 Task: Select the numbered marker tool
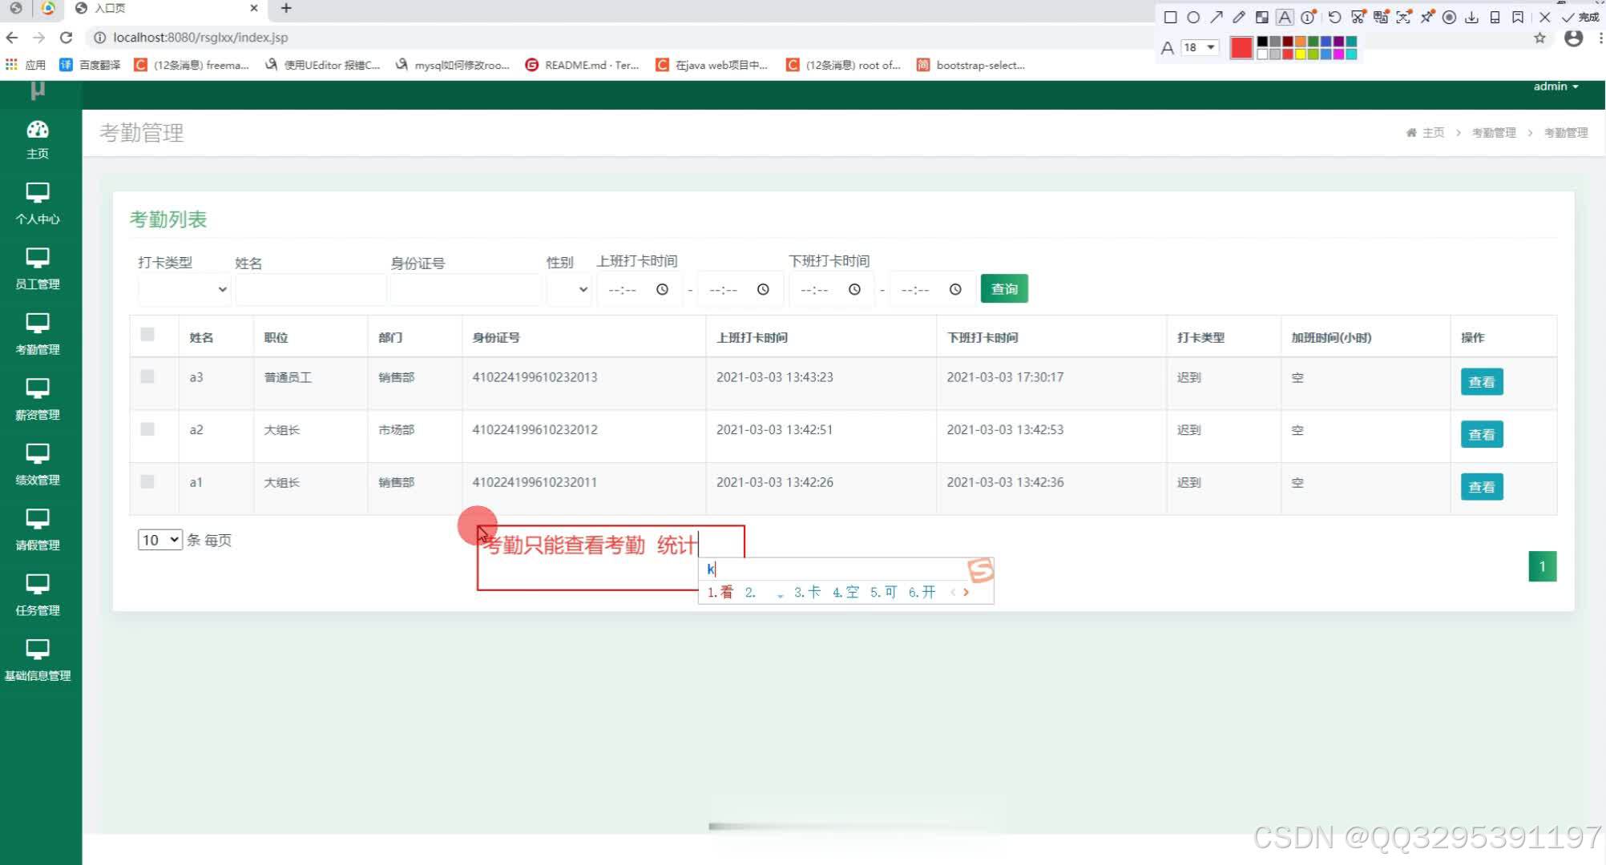[x=1308, y=18]
